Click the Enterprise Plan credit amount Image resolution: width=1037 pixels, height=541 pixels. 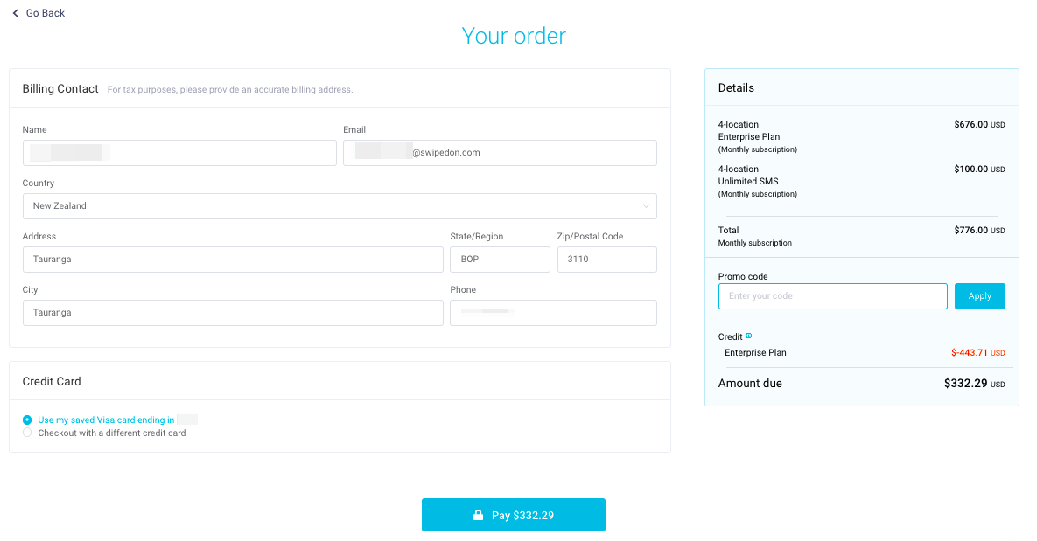pos(978,353)
